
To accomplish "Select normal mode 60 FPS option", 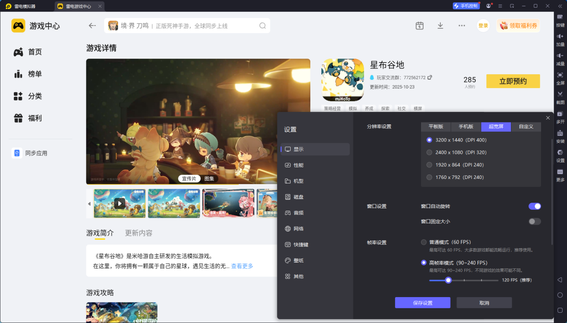I will 424,242.
